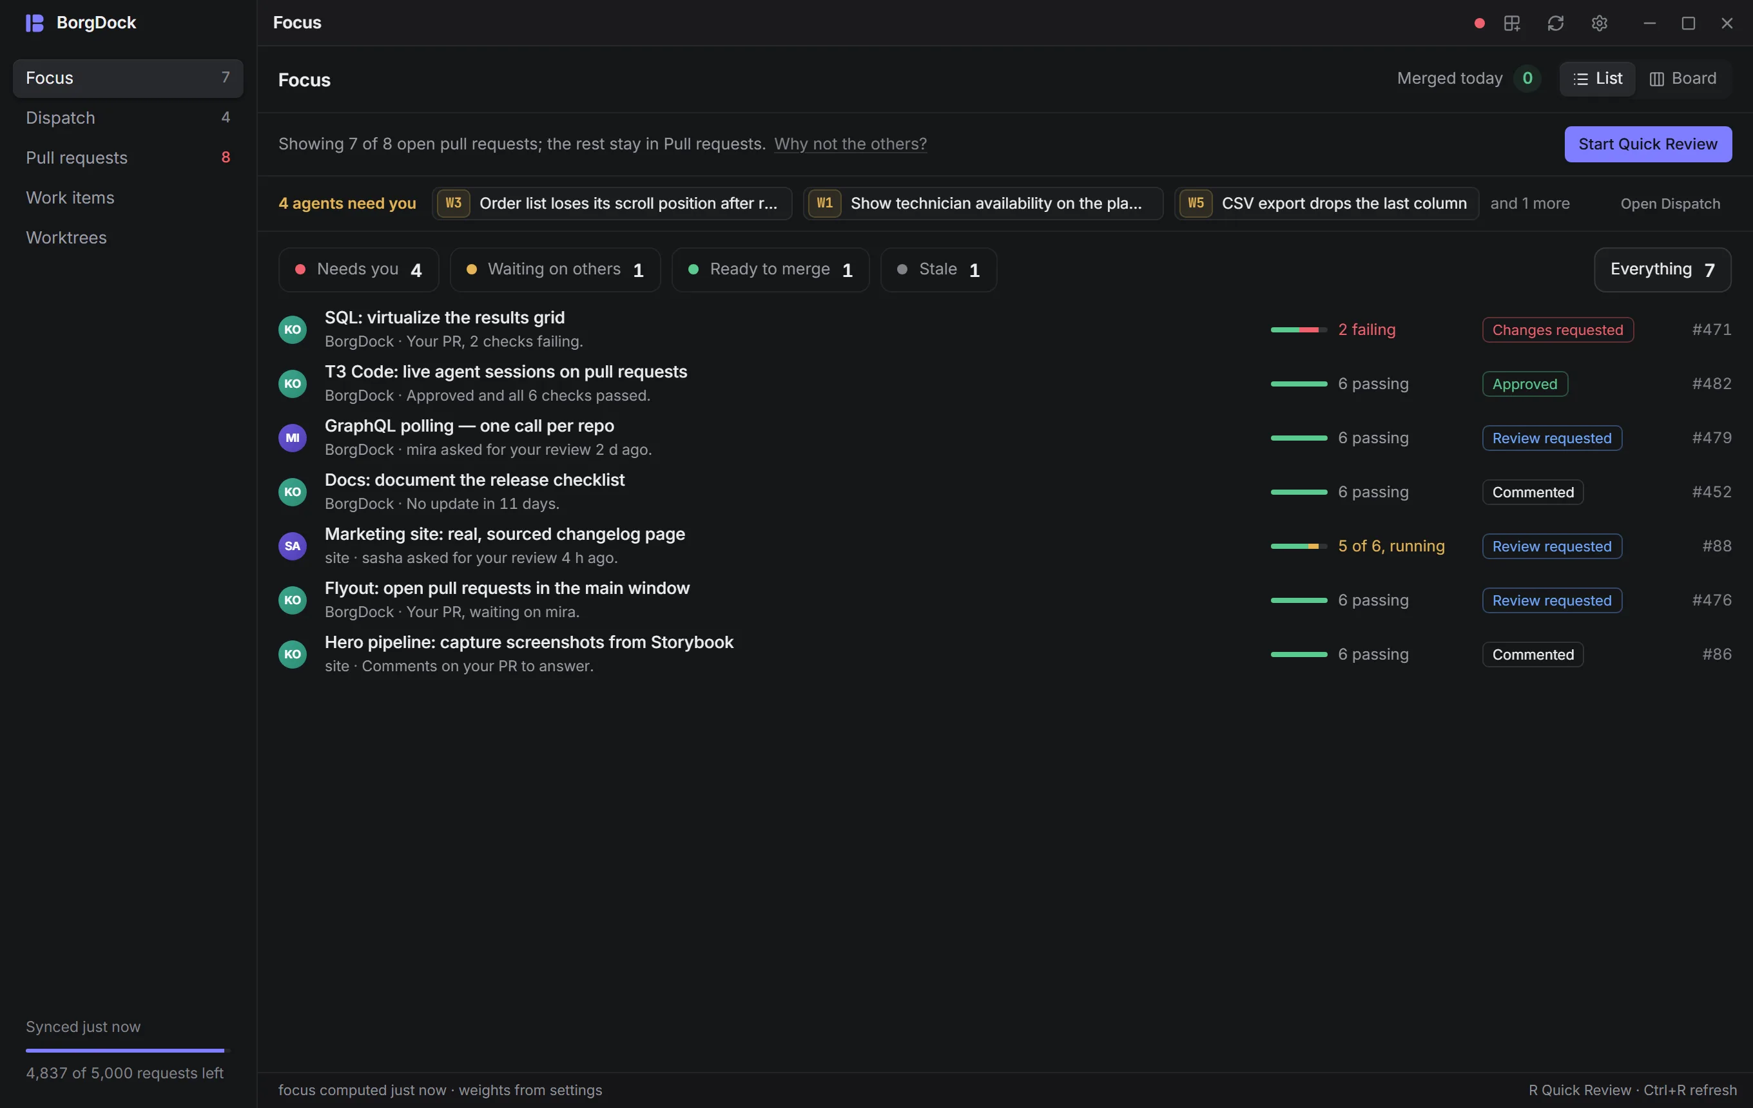Image resolution: width=1753 pixels, height=1108 pixels.
Task: Click the W3 agent badge
Action: [453, 203]
